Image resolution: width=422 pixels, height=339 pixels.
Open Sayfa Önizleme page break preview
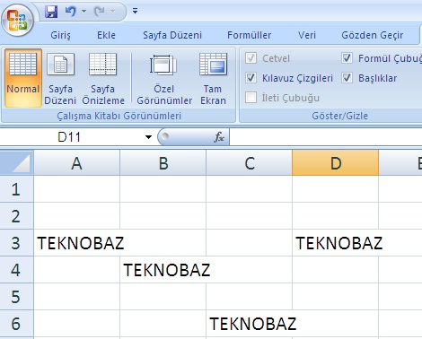tap(103, 78)
